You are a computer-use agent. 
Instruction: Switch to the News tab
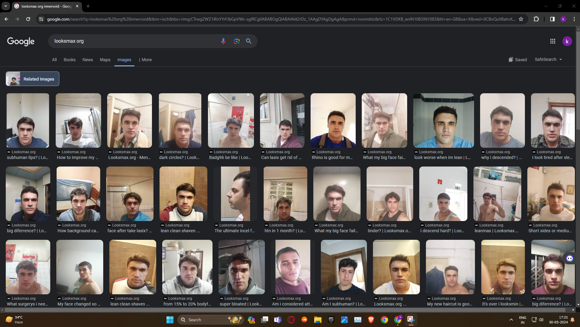(88, 60)
